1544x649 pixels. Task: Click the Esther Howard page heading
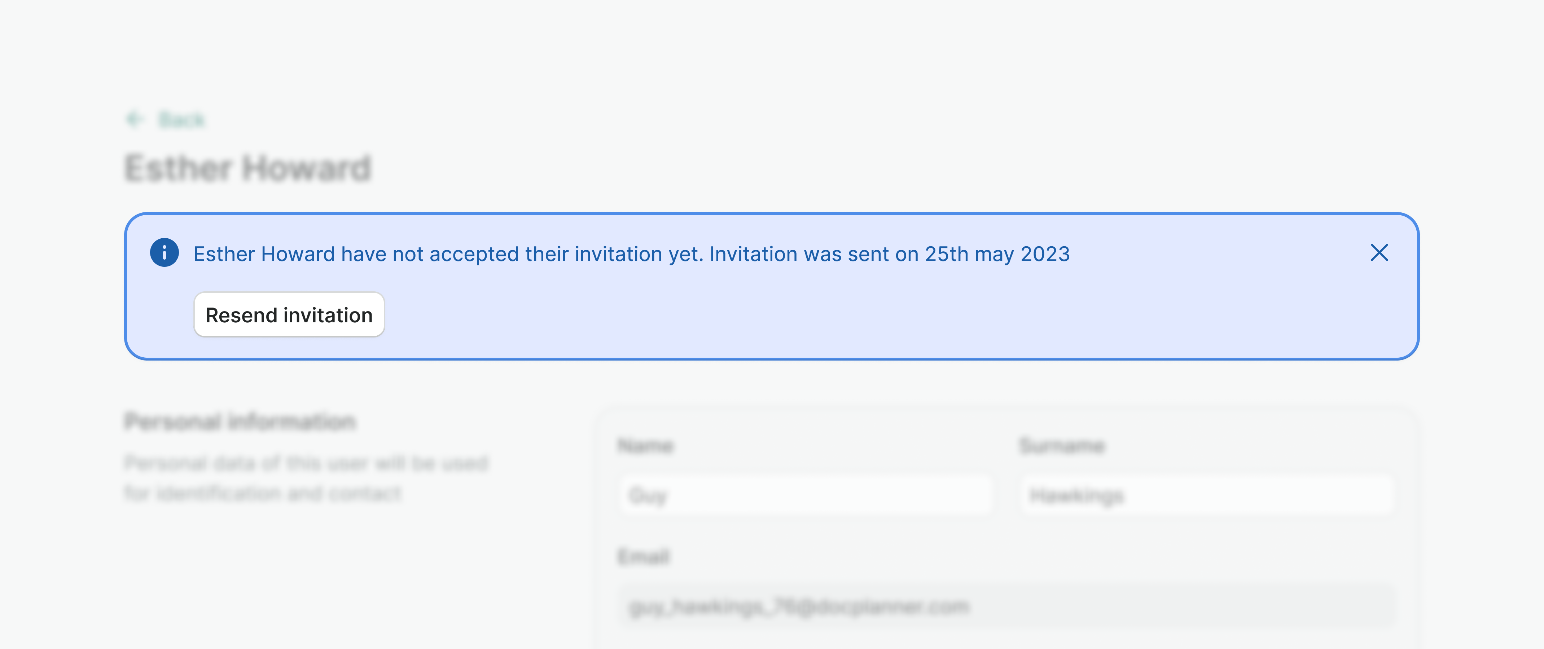tap(248, 168)
